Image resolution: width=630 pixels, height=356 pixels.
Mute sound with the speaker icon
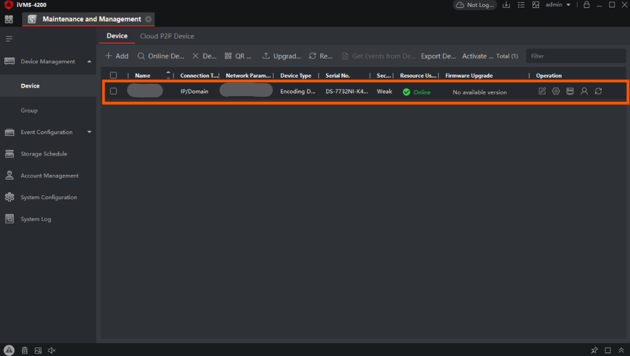[52, 350]
